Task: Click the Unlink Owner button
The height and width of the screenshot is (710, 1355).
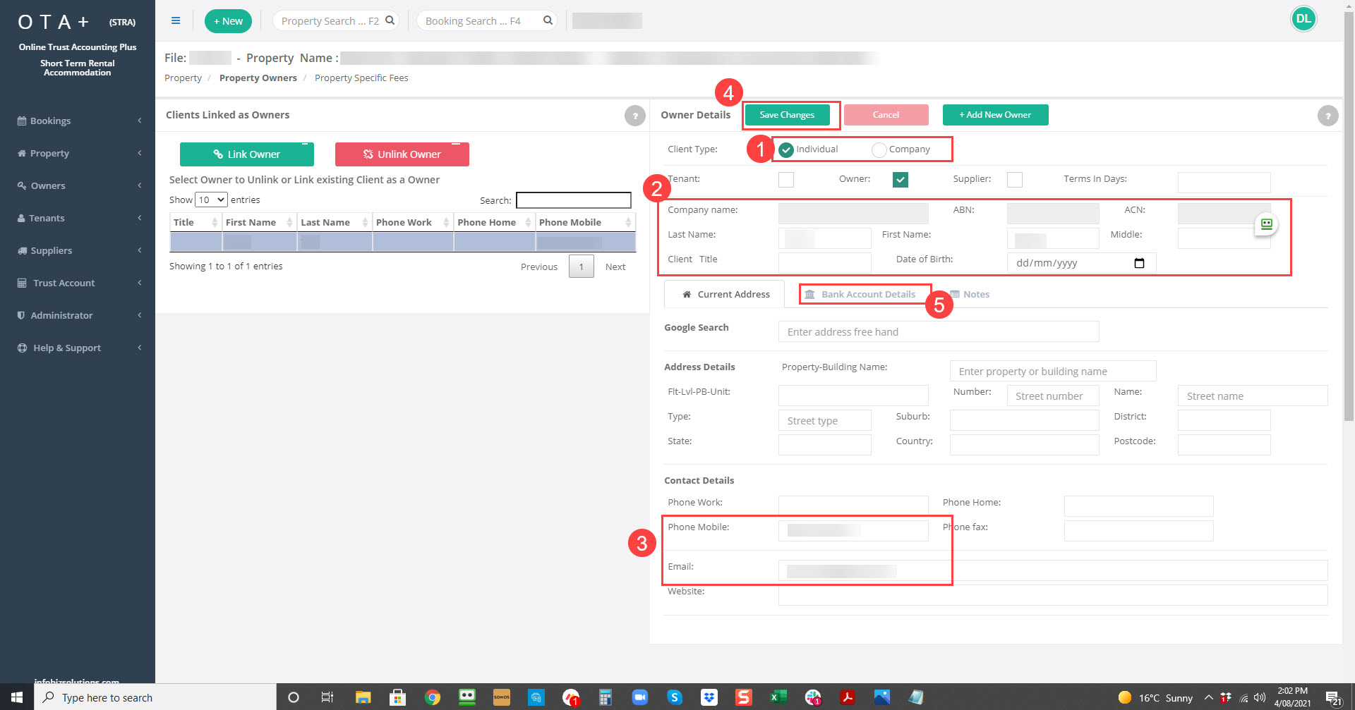Action: [x=402, y=154]
